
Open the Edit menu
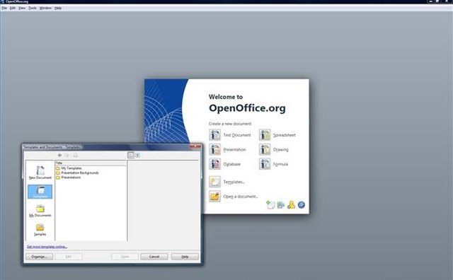point(13,8)
